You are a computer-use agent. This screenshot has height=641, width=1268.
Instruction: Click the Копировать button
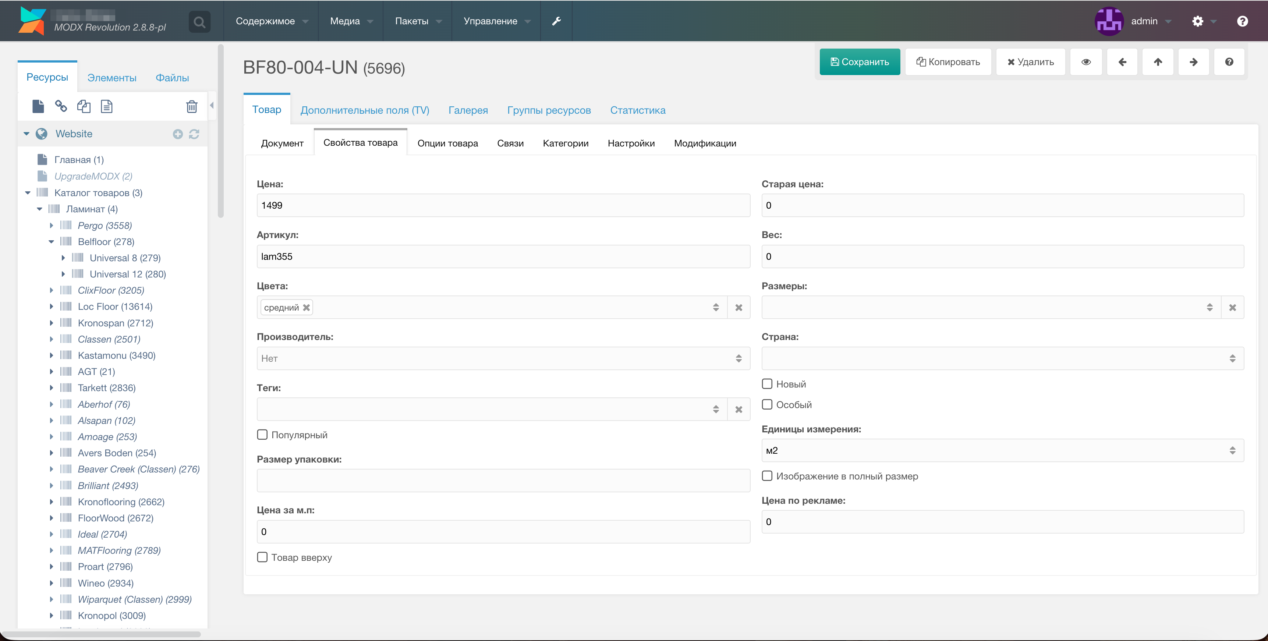(x=948, y=62)
